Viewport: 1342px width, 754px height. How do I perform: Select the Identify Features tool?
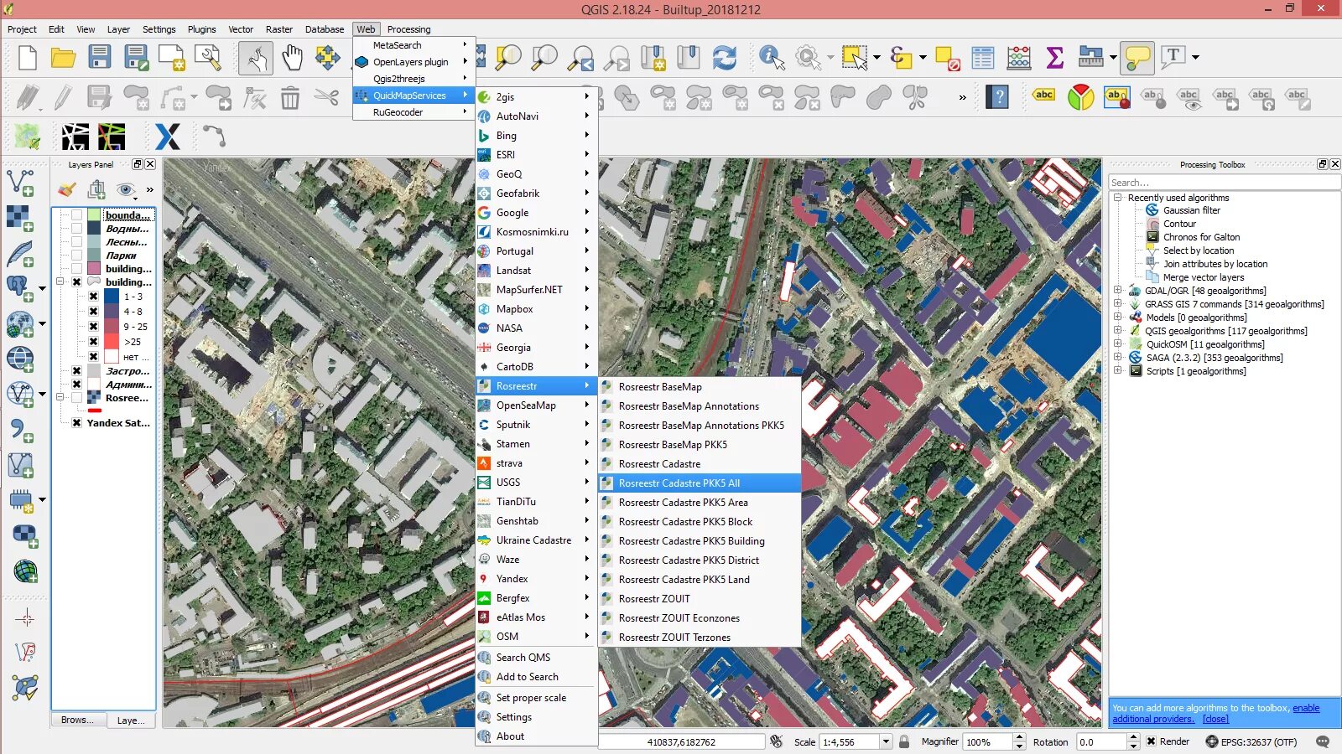(x=772, y=58)
